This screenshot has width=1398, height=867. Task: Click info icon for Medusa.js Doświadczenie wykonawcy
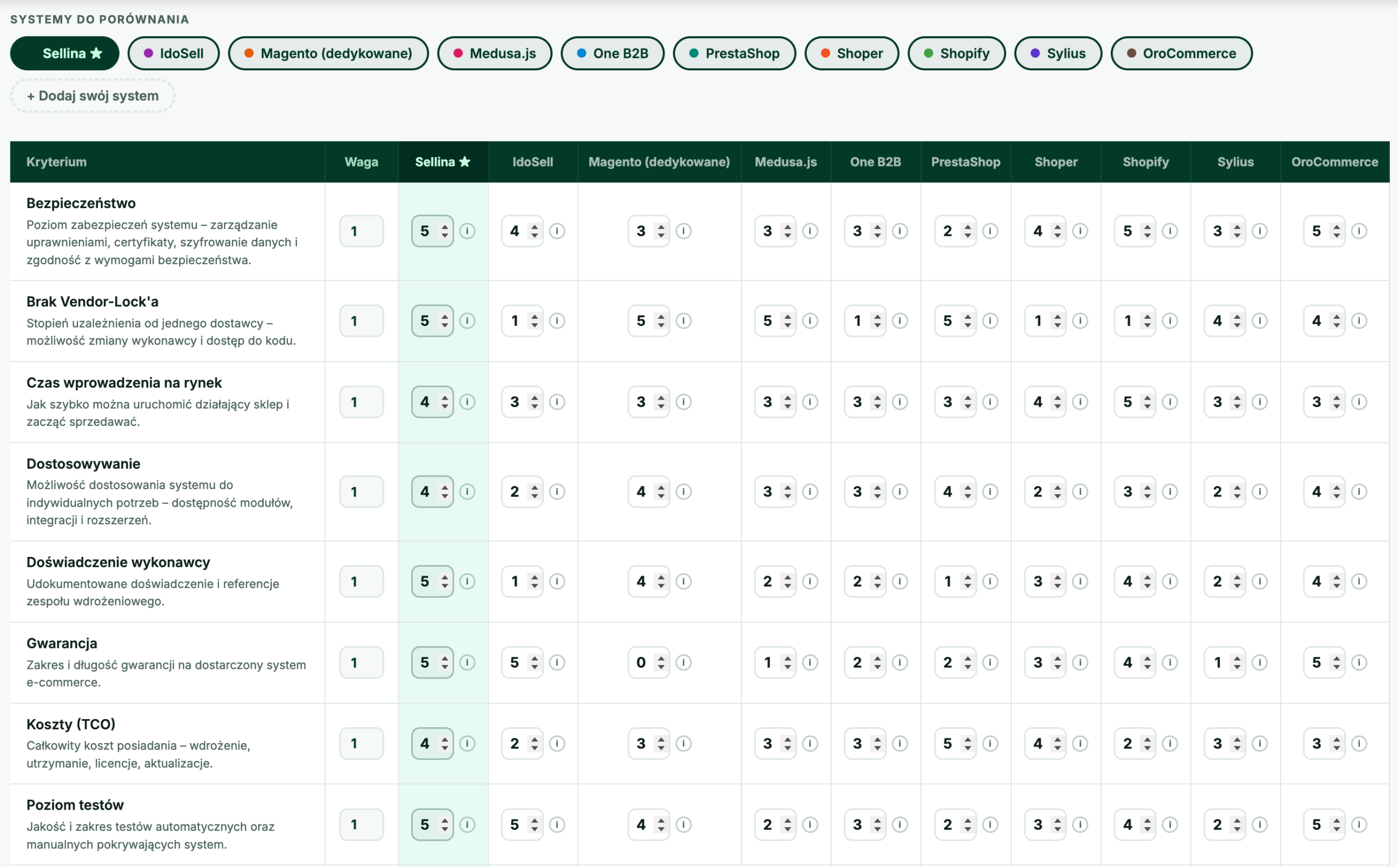coord(810,581)
